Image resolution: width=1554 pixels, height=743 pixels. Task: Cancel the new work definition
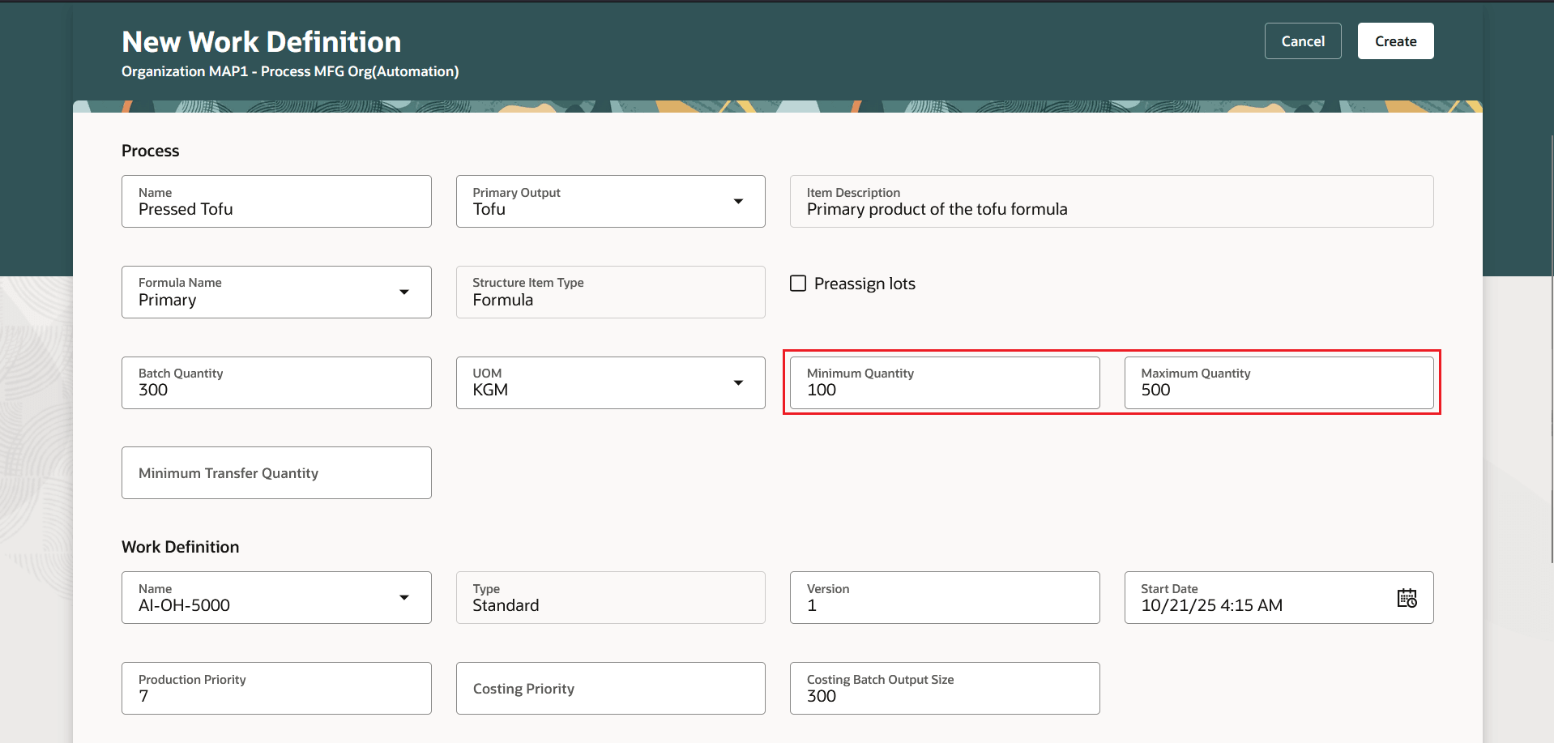pos(1302,41)
